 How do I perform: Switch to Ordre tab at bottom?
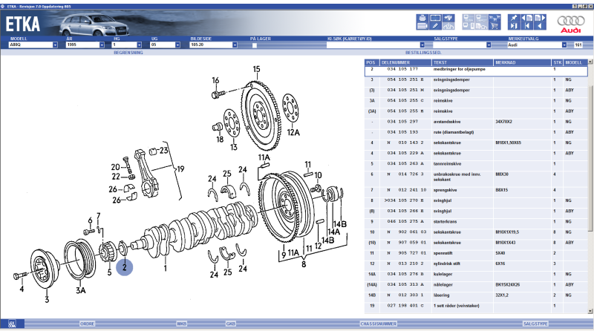87,324
